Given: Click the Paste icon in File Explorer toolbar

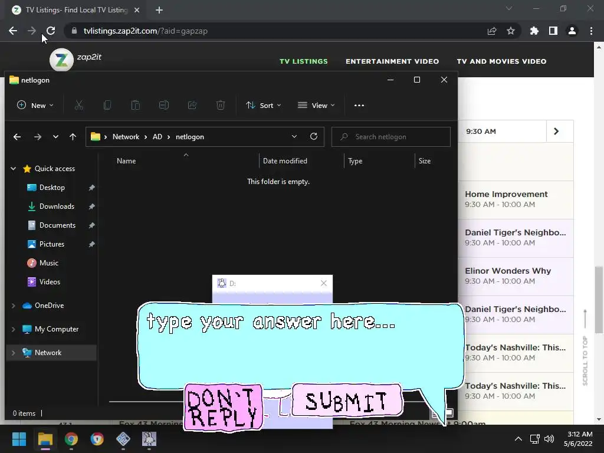Looking at the screenshot, I should pos(135,105).
